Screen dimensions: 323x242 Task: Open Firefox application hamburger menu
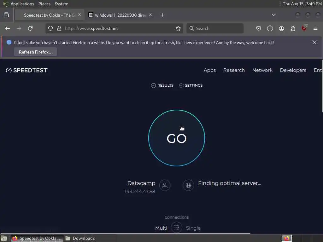[x=315, y=28]
